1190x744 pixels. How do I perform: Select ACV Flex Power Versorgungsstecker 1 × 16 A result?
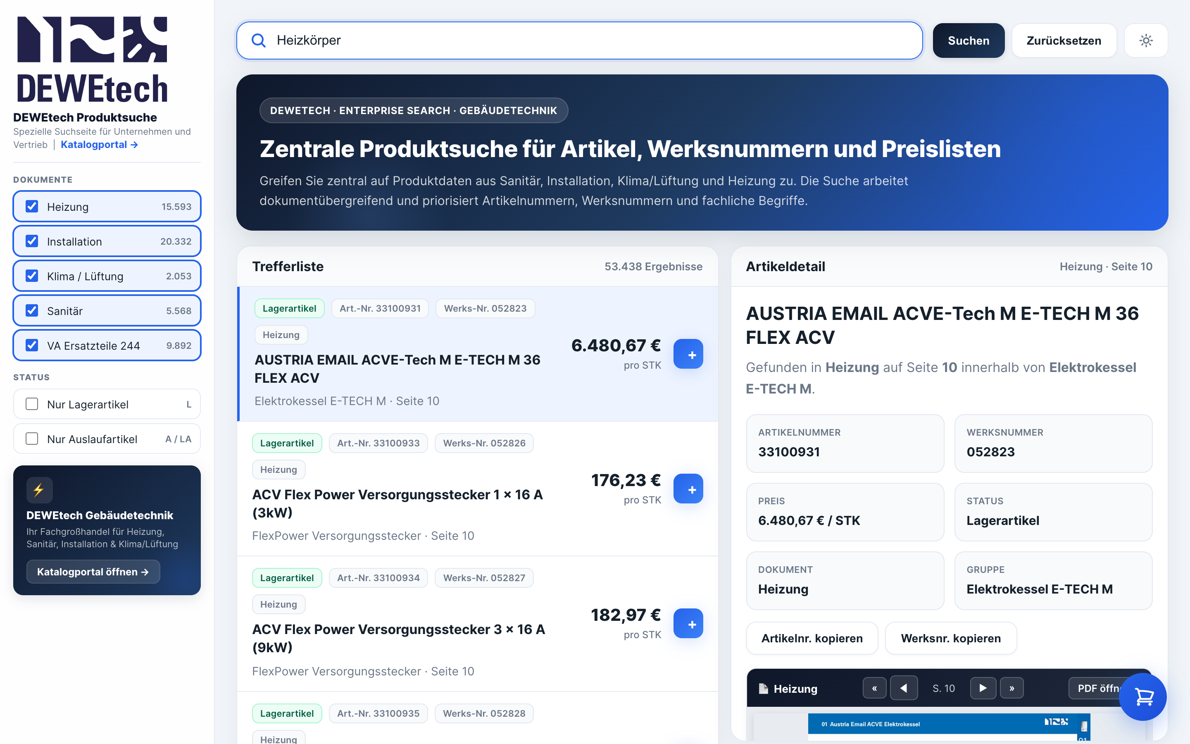478,489
